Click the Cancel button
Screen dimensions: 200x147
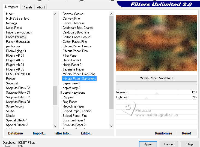[x=169, y=144]
